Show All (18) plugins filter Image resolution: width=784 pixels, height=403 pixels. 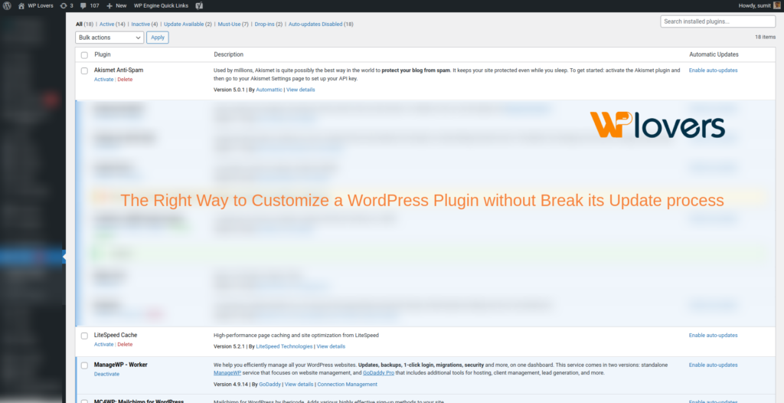pyautogui.click(x=84, y=24)
